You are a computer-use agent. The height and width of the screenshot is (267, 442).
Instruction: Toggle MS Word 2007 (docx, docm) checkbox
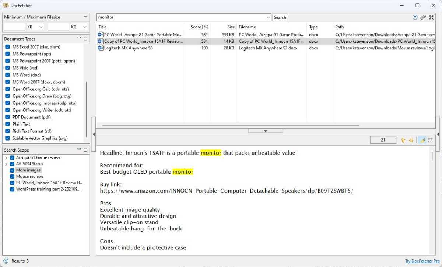[8, 82]
